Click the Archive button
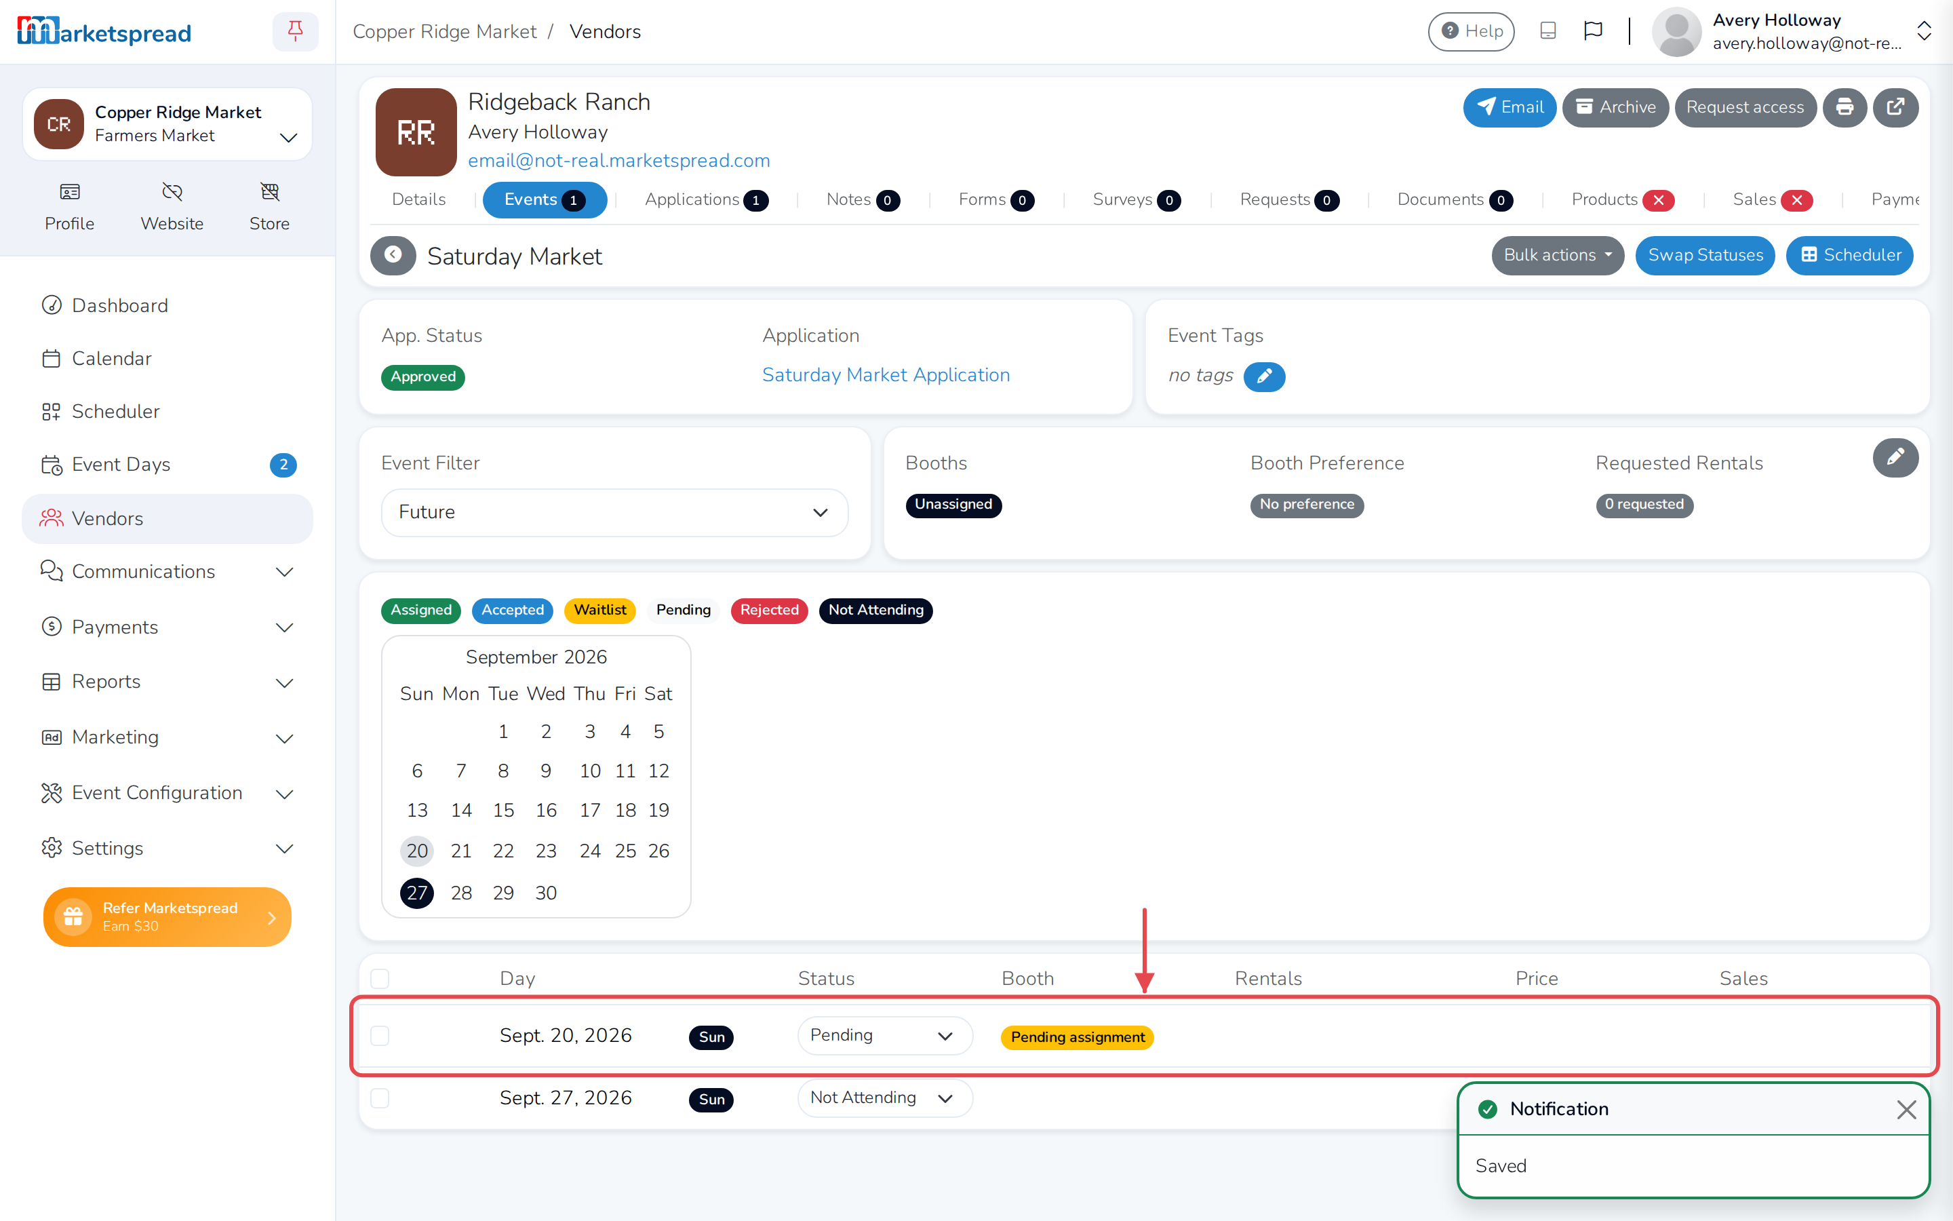 pos(1615,107)
